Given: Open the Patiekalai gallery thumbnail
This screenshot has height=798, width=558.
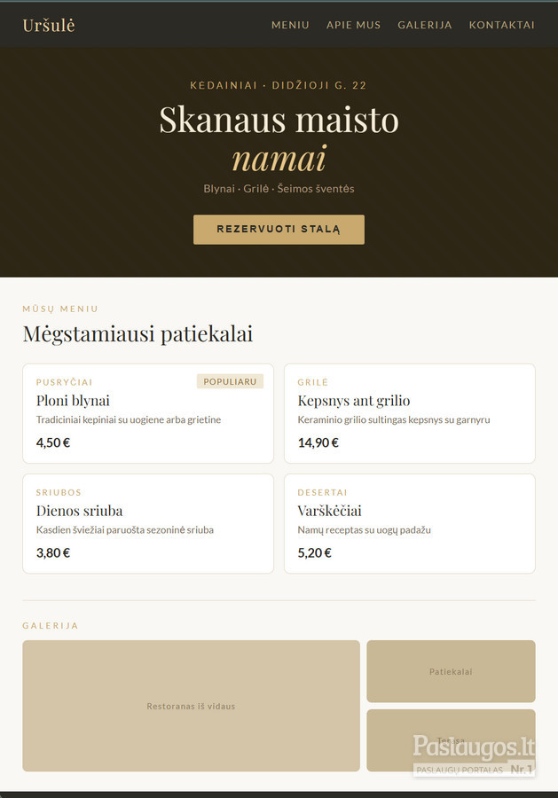Looking at the screenshot, I should pyautogui.click(x=451, y=671).
